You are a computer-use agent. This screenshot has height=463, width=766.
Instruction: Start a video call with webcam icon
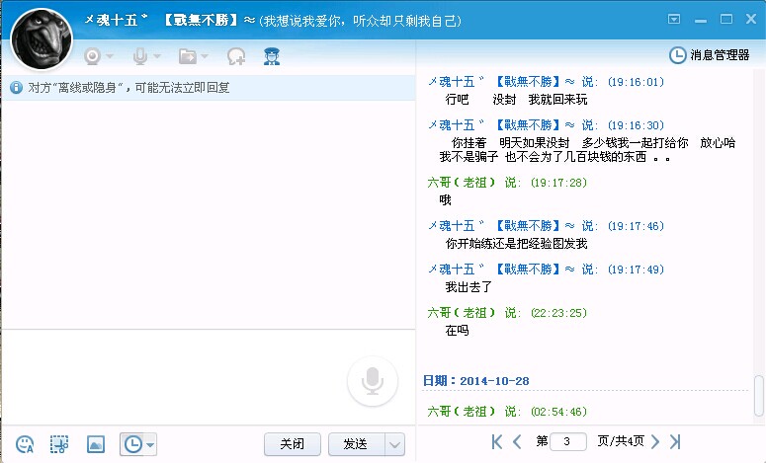point(93,56)
